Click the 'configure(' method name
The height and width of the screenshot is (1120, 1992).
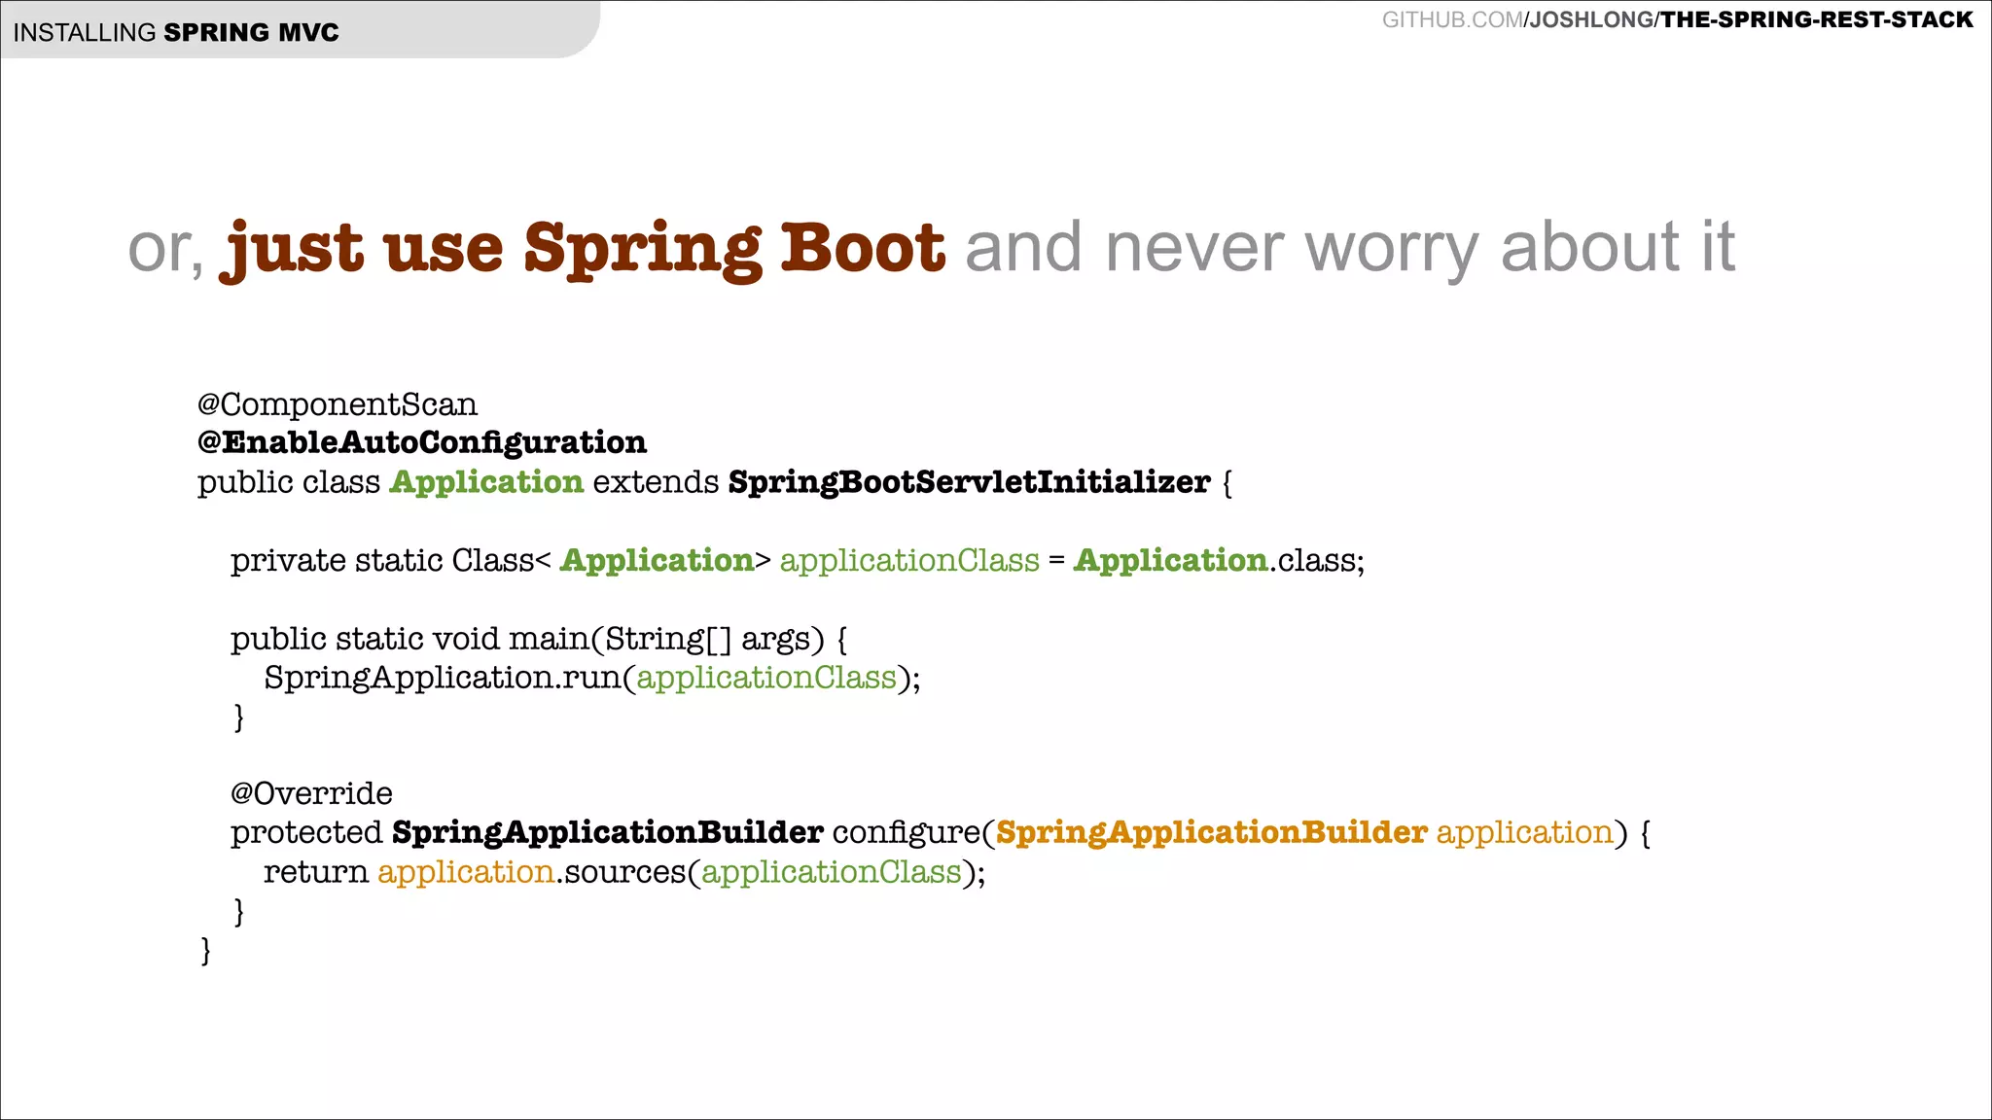click(x=911, y=832)
